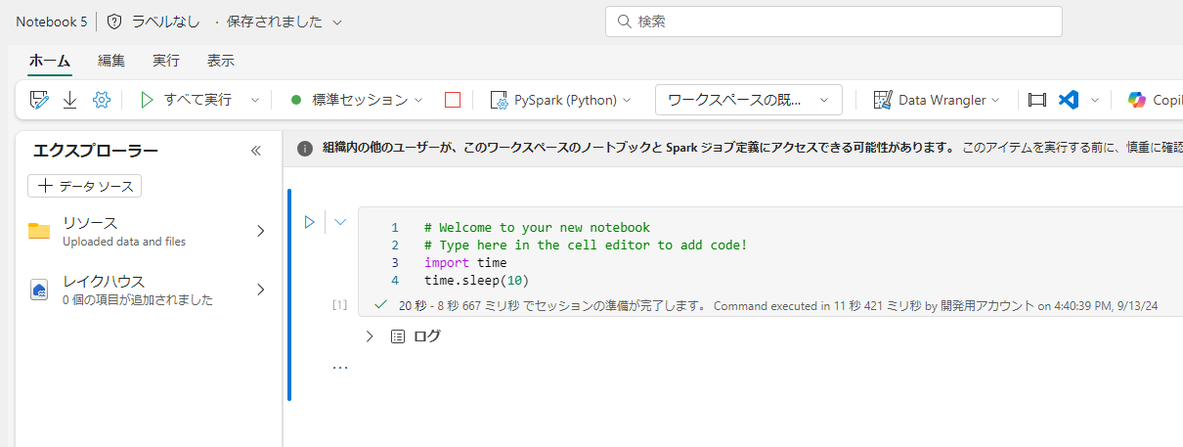Screen dimensions: 1183x447
Task: Click the save notebook icon in toolbar
Action: click(39, 100)
